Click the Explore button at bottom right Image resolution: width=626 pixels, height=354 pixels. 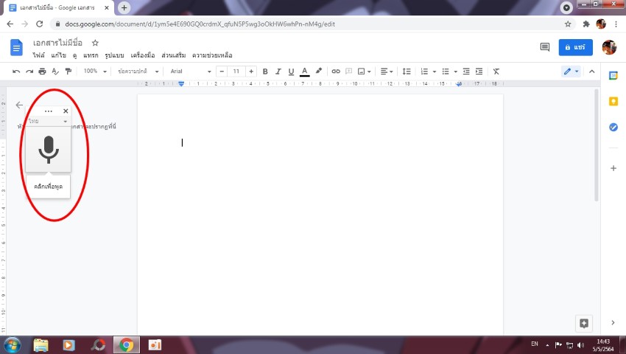click(x=584, y=323)
